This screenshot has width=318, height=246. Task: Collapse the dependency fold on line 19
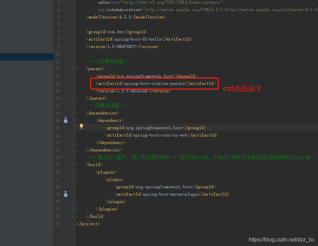tap(74, 120)
